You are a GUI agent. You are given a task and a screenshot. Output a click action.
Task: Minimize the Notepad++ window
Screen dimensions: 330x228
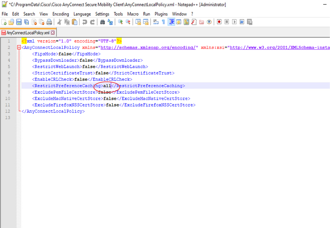[x=325, y=4]
